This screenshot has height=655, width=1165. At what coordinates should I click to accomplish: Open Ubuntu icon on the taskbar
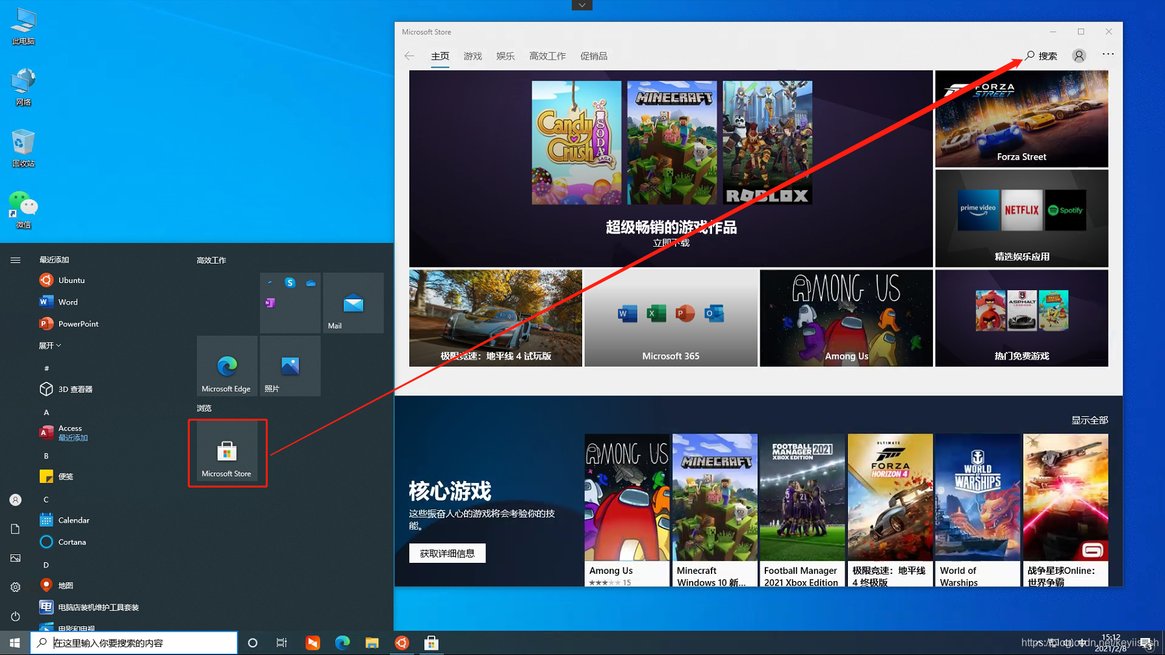[x=402, y=643]
